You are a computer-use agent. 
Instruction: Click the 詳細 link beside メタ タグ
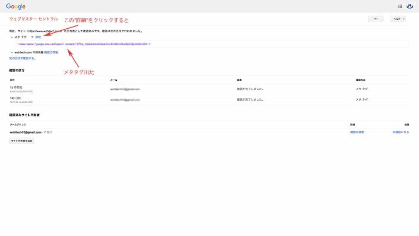point(38,37)
